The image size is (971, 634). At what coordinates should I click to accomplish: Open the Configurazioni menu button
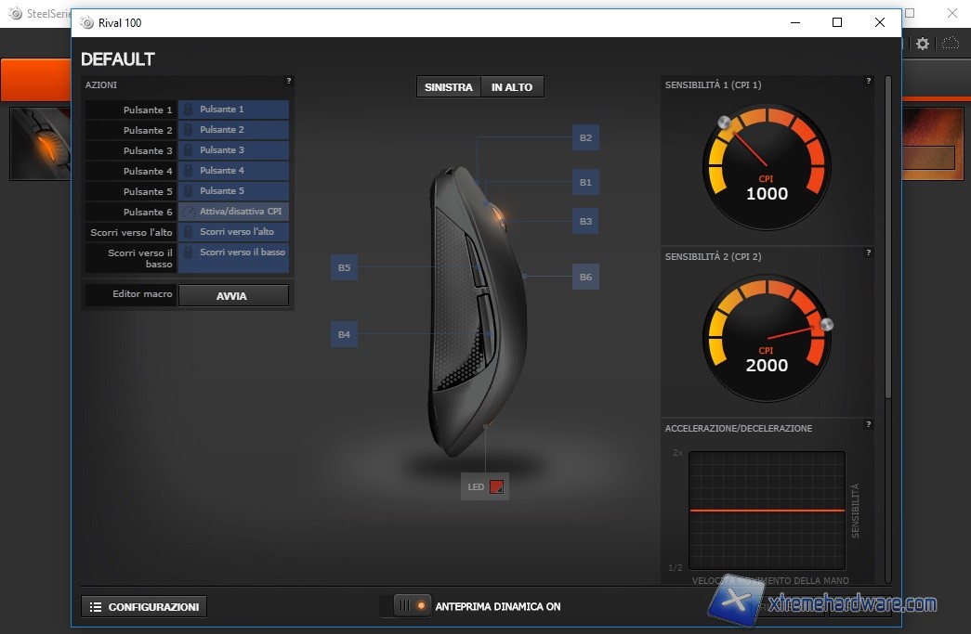[144, 607]
